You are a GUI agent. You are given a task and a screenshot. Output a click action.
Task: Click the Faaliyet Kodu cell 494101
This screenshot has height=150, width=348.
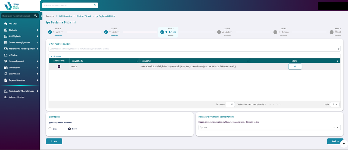tap(104, 67)
